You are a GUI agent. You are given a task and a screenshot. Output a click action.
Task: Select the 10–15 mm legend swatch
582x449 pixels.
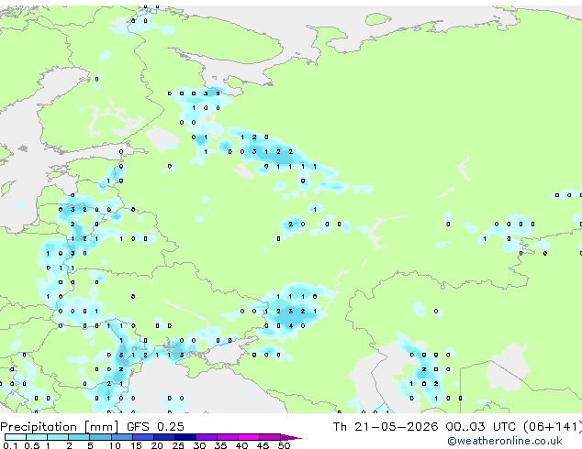point(121,437)
